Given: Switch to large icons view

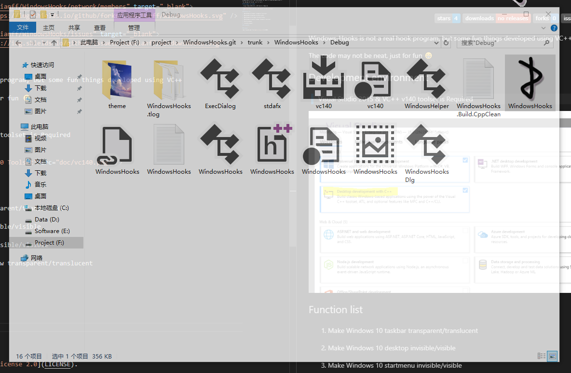Looking at the screenshot, I should [x=552, y=356].
